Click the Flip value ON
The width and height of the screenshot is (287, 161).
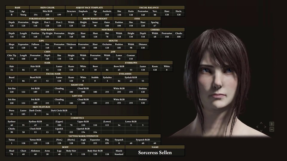[107, 143]
